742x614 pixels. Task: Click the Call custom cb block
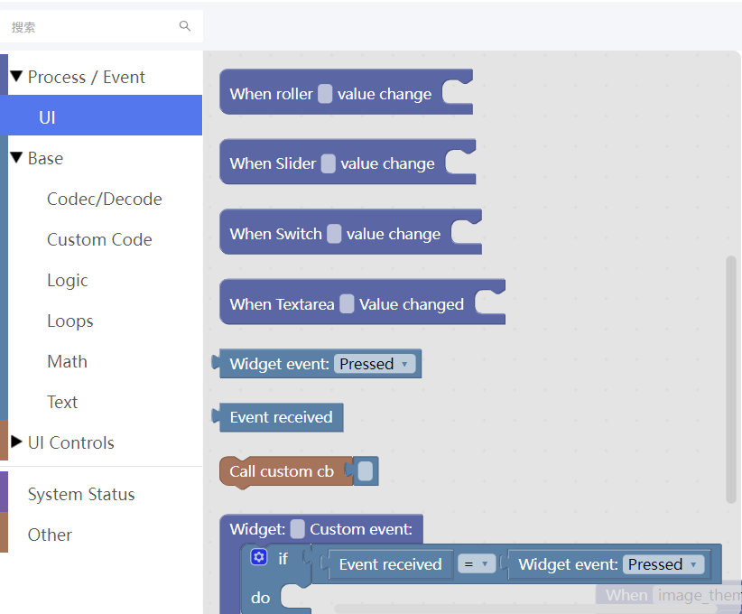(x=283, y=470)
